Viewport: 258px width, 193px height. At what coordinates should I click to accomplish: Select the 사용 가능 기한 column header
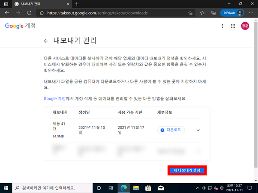[130, 113]
